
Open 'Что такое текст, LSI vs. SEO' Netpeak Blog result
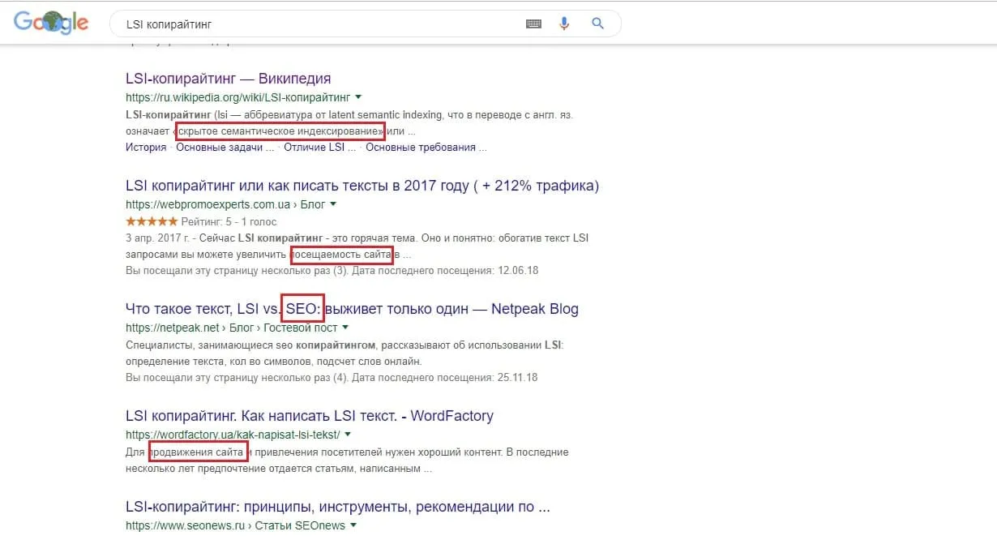pyautogui.click(x=352, y=309)
